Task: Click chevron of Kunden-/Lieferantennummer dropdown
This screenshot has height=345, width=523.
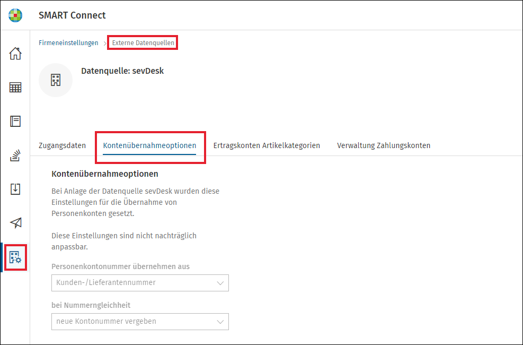Action: [220, 283]
